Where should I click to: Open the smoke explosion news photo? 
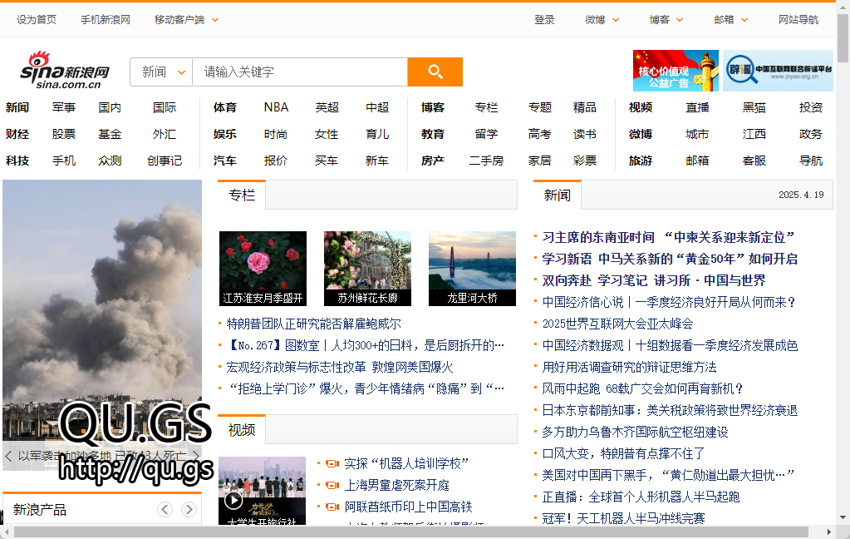[102, 310]
